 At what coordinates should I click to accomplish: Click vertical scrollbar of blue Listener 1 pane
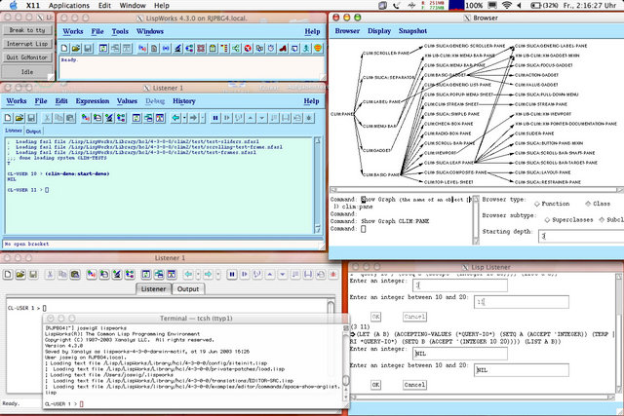[x=317, y=185]
